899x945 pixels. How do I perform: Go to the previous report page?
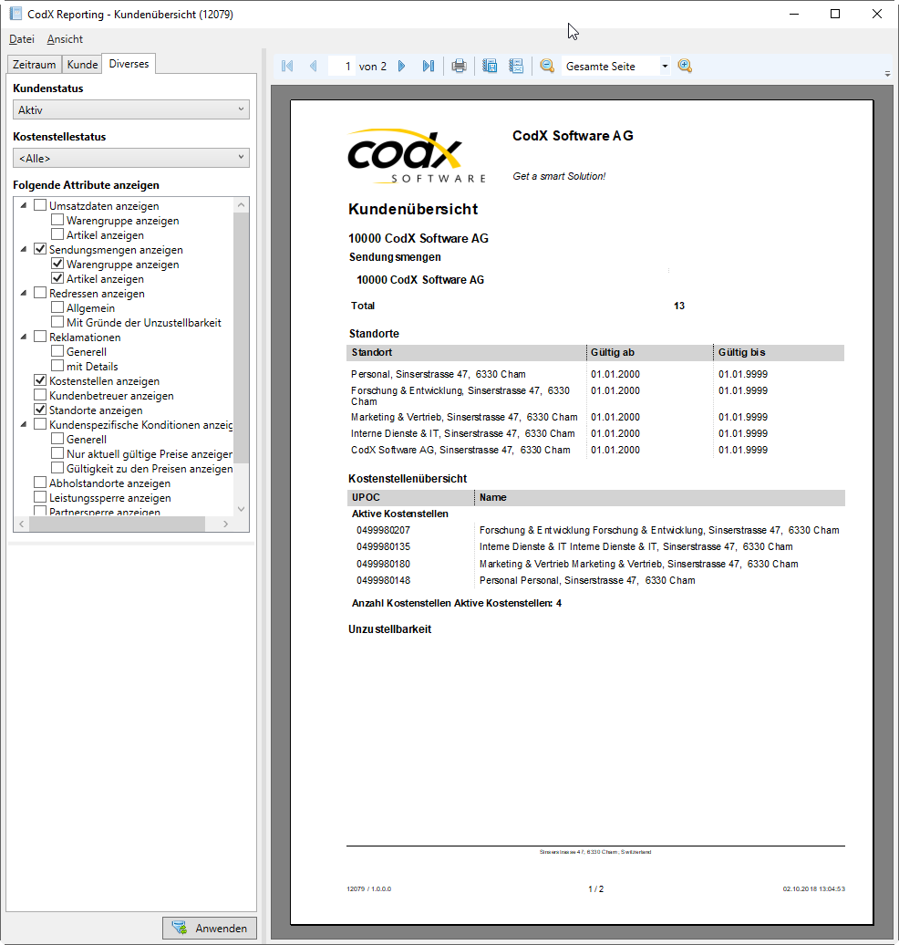[314, 66]
